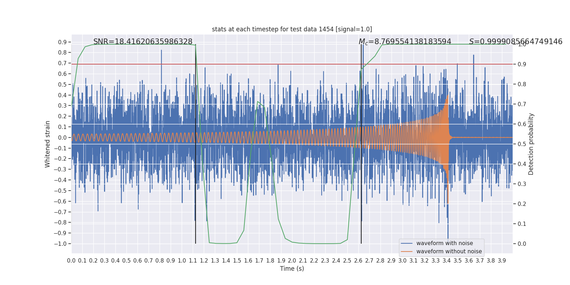Click the x-axis tick label 3.9

point(502,261)
